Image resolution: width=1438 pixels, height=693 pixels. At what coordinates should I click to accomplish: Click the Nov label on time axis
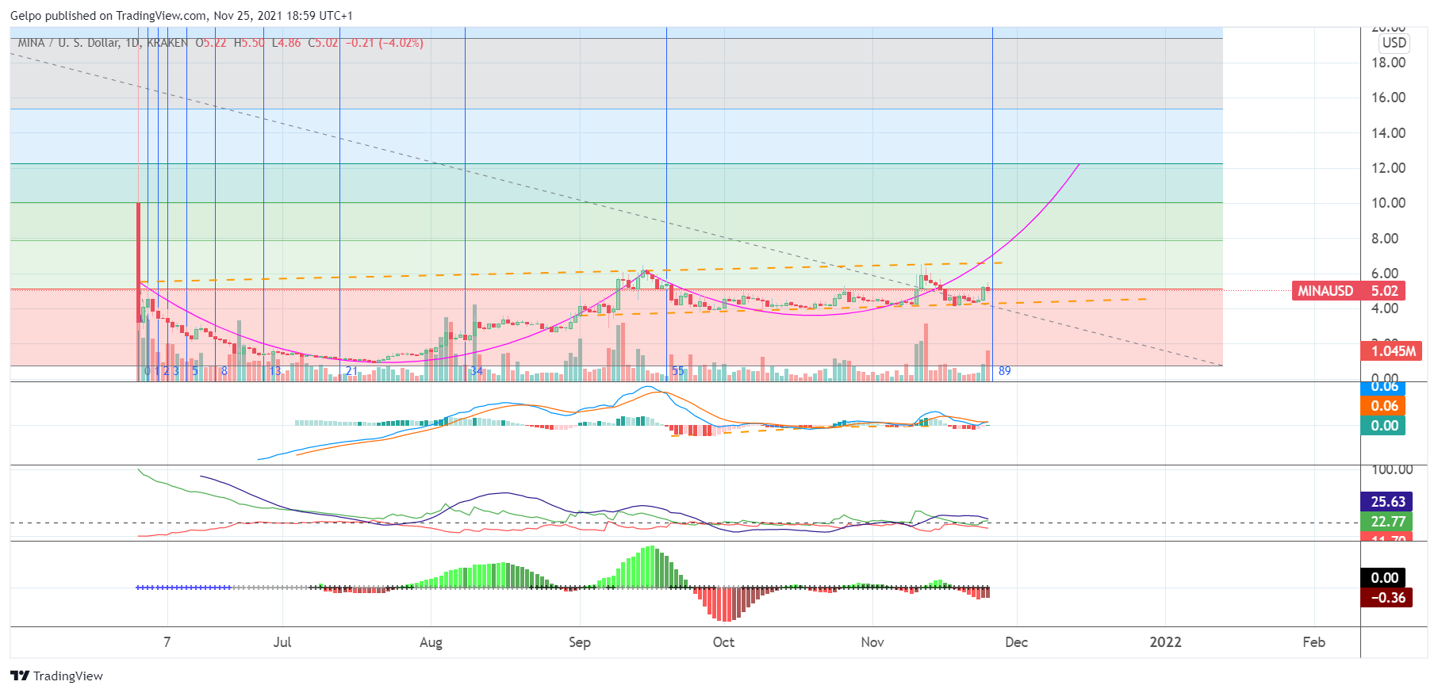pyautogui.click(x=872, y=642)
